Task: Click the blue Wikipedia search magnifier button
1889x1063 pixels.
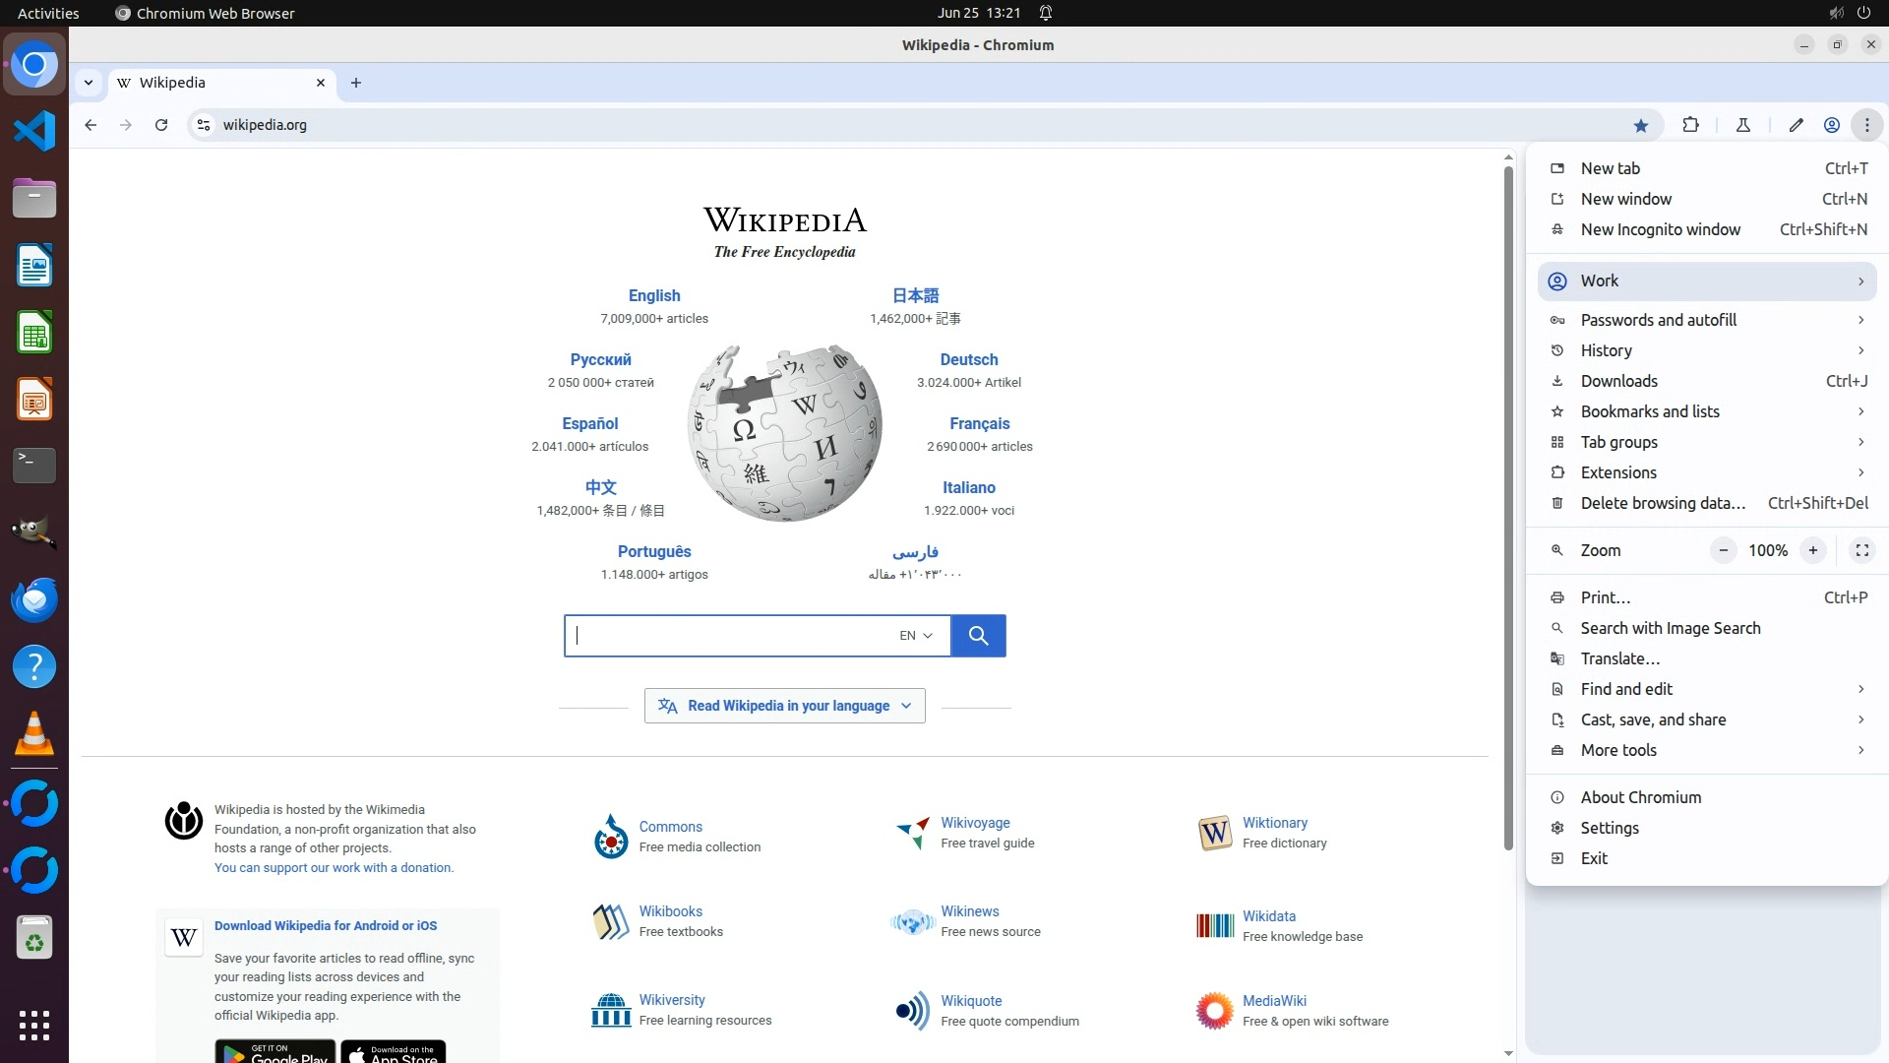Action: pos(978,636)
